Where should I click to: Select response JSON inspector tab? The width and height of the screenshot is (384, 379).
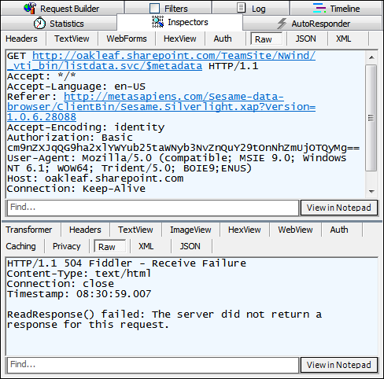point(190,246)
